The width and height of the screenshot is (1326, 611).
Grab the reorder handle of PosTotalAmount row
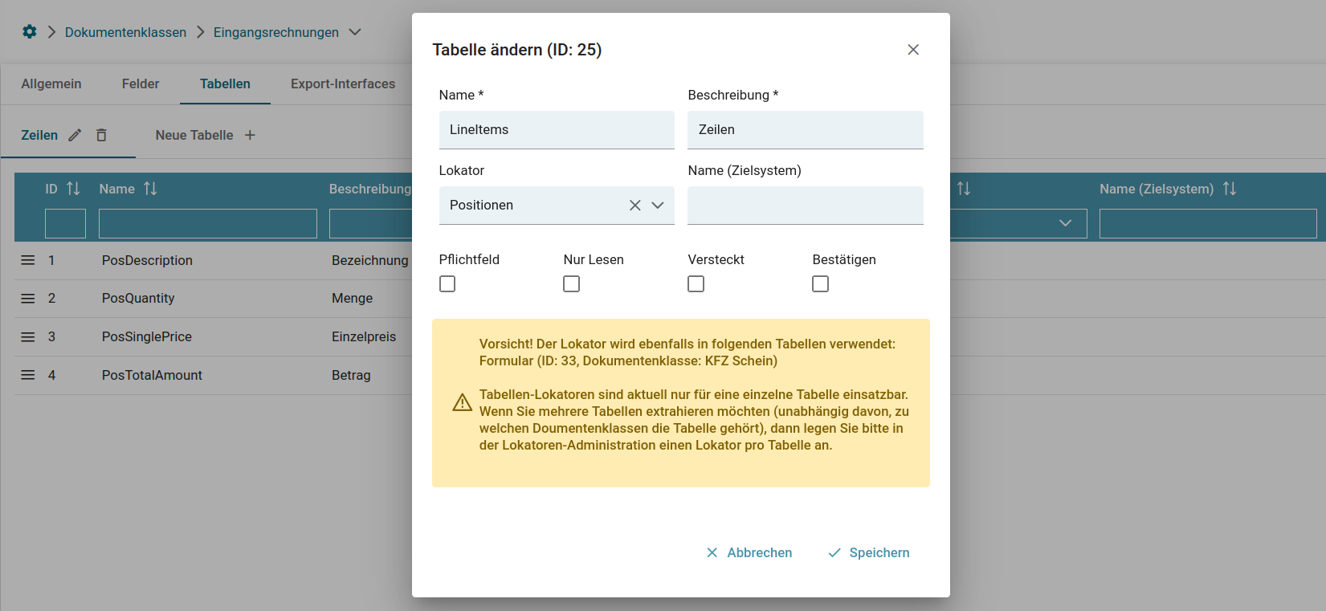click(x=28, y=375)
